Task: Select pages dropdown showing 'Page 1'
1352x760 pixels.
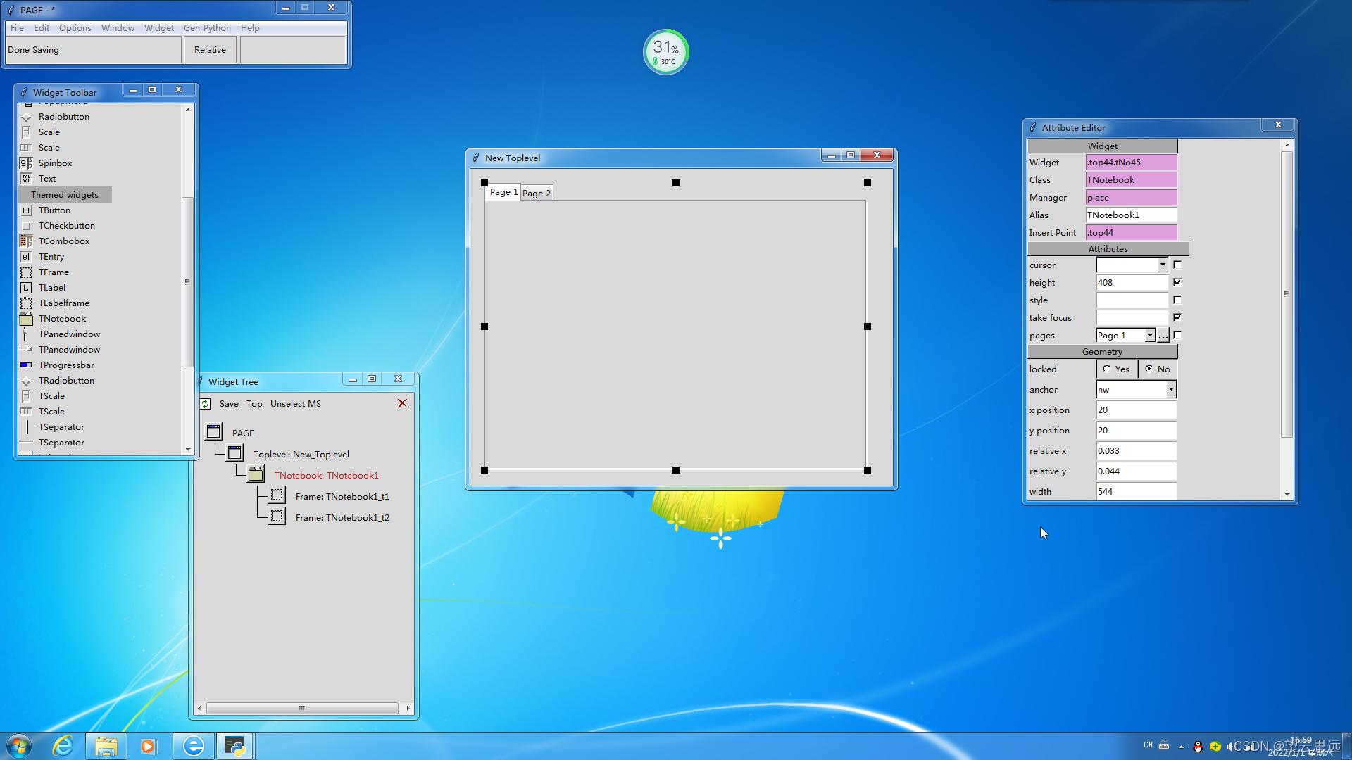Action: (1125, 335)
